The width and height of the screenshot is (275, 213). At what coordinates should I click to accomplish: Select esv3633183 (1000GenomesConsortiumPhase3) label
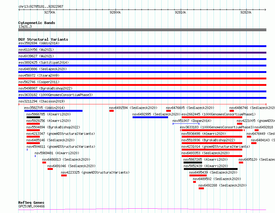pyautogui.click(x=217, y=127)
